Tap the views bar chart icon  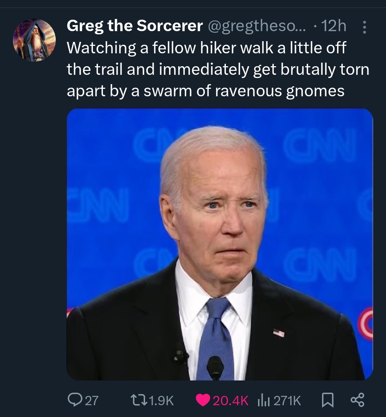(x=263, y=400)
